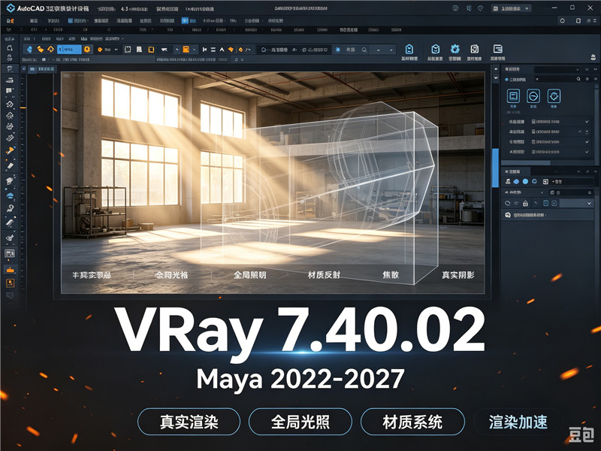Click the picture frame icon in left sidebar
601x451 pixels.
click(10, 253)
